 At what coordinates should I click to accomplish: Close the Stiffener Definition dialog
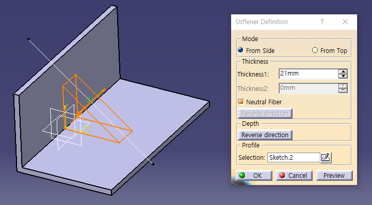point(345,22)
